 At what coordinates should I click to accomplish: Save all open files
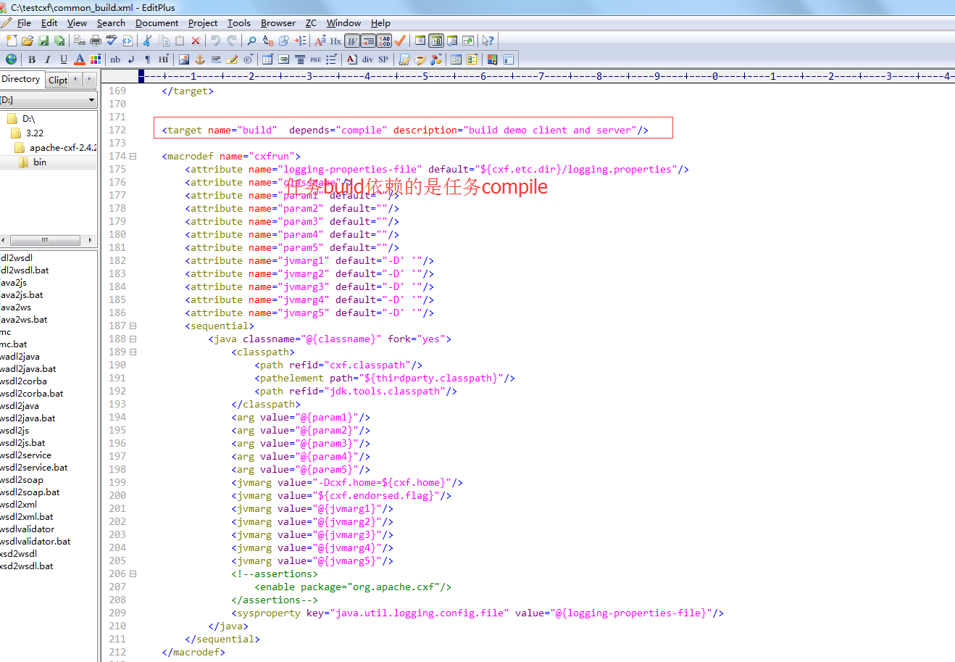(x=59, y=41)
